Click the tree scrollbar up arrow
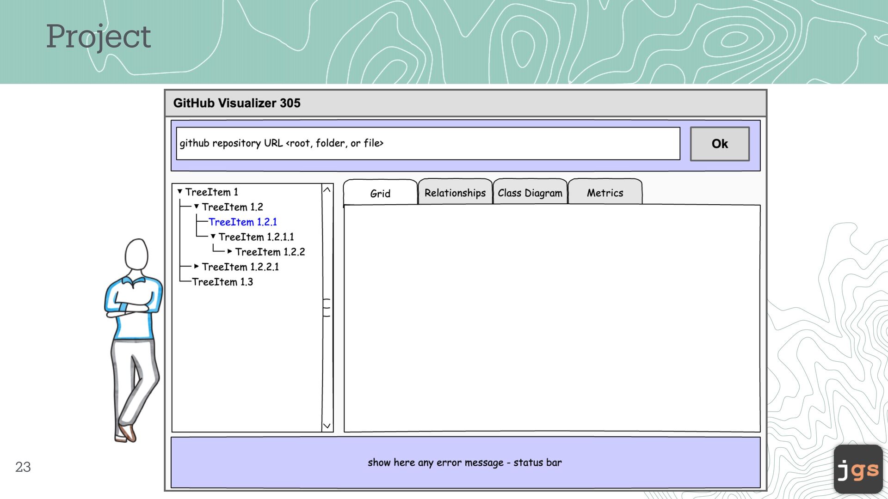Viewport: 888px width, 499px height. (x=327, y=190)
